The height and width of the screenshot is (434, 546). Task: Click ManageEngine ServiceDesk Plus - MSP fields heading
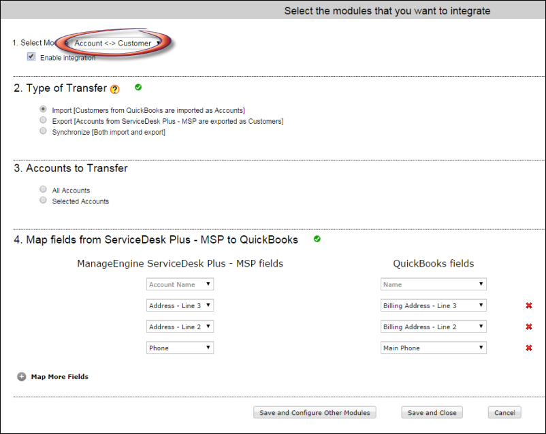pyautogui.click(x=180, y=263)
